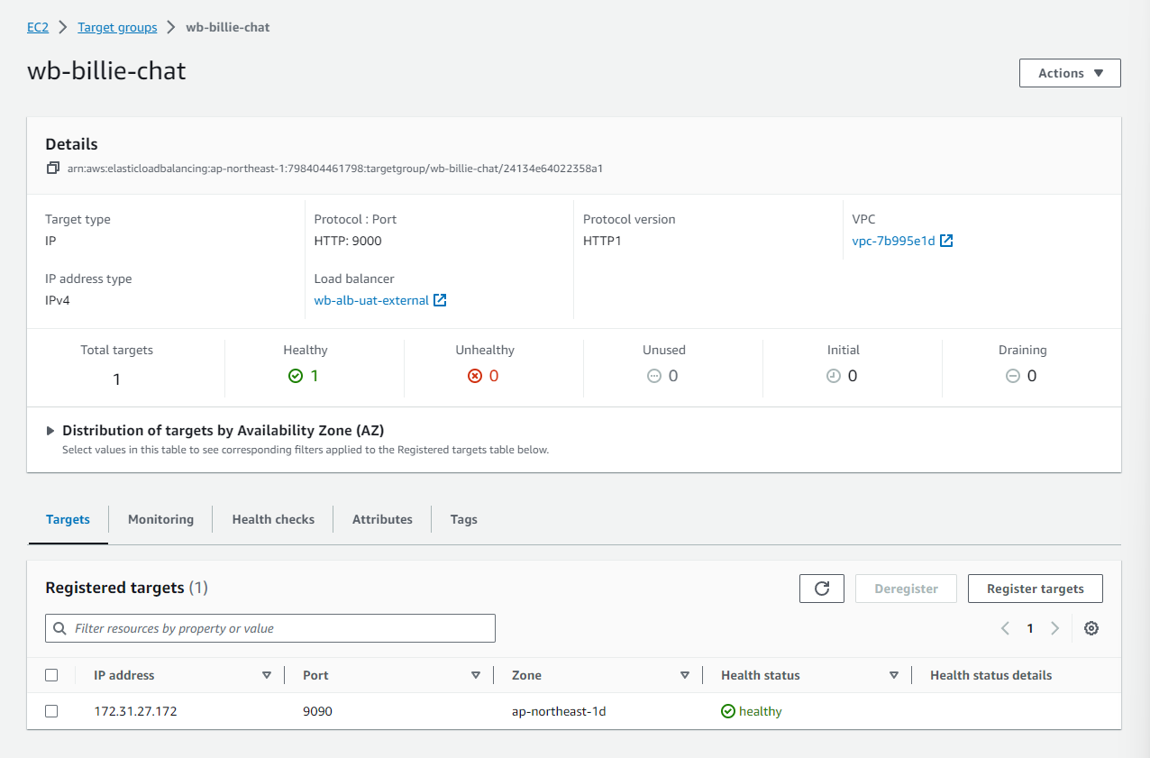Click the red Unhealthy status icon

click(x=475, y=376)
